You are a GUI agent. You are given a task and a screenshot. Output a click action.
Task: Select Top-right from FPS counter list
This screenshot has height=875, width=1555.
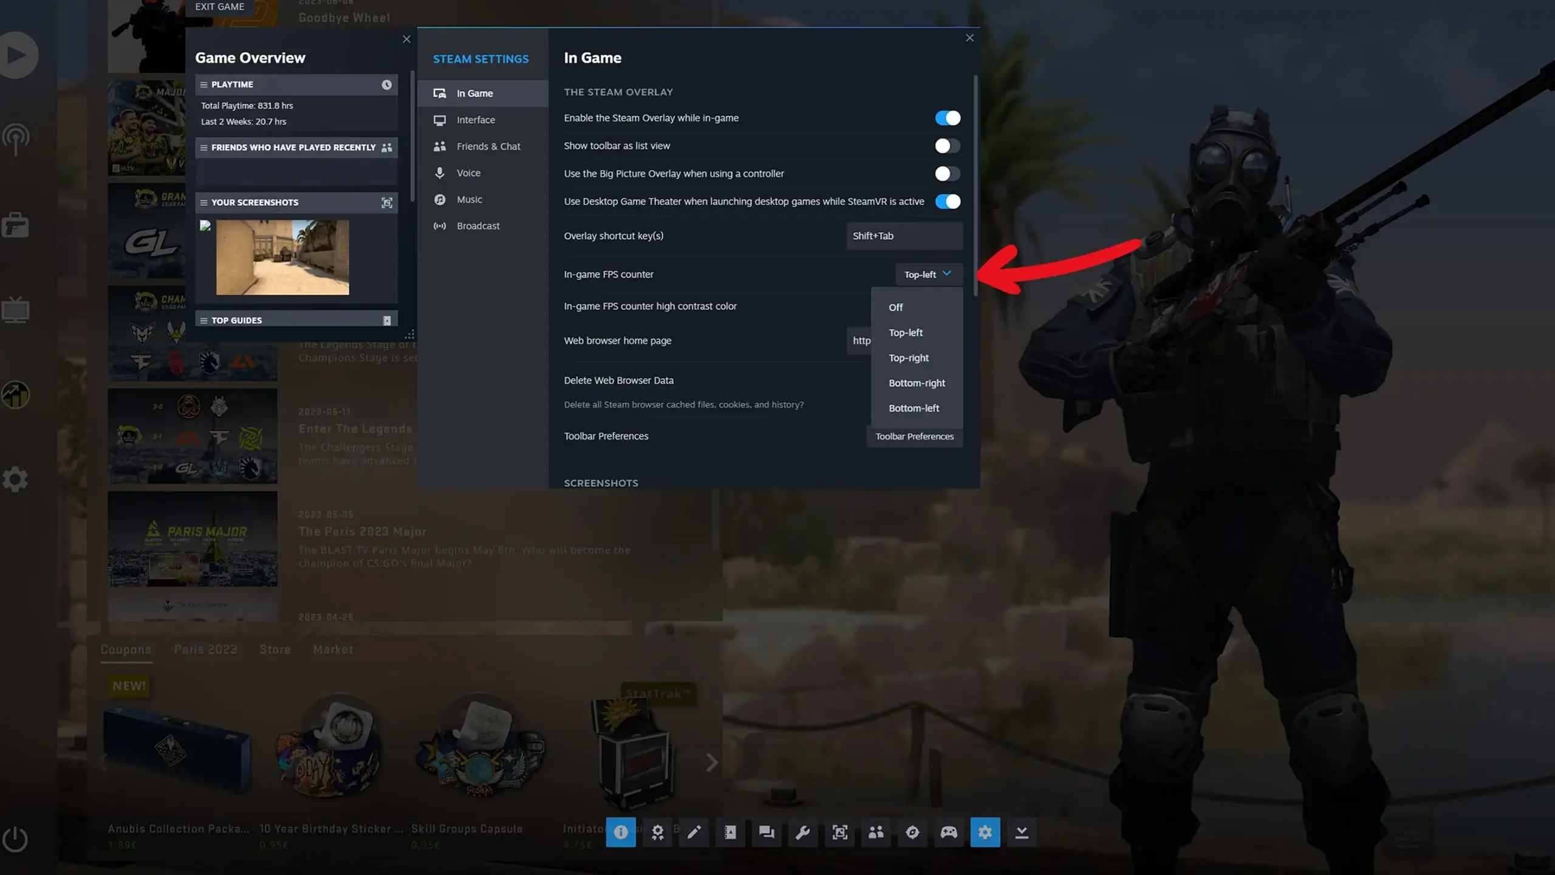pyautogui.click(x=909, y=358)
